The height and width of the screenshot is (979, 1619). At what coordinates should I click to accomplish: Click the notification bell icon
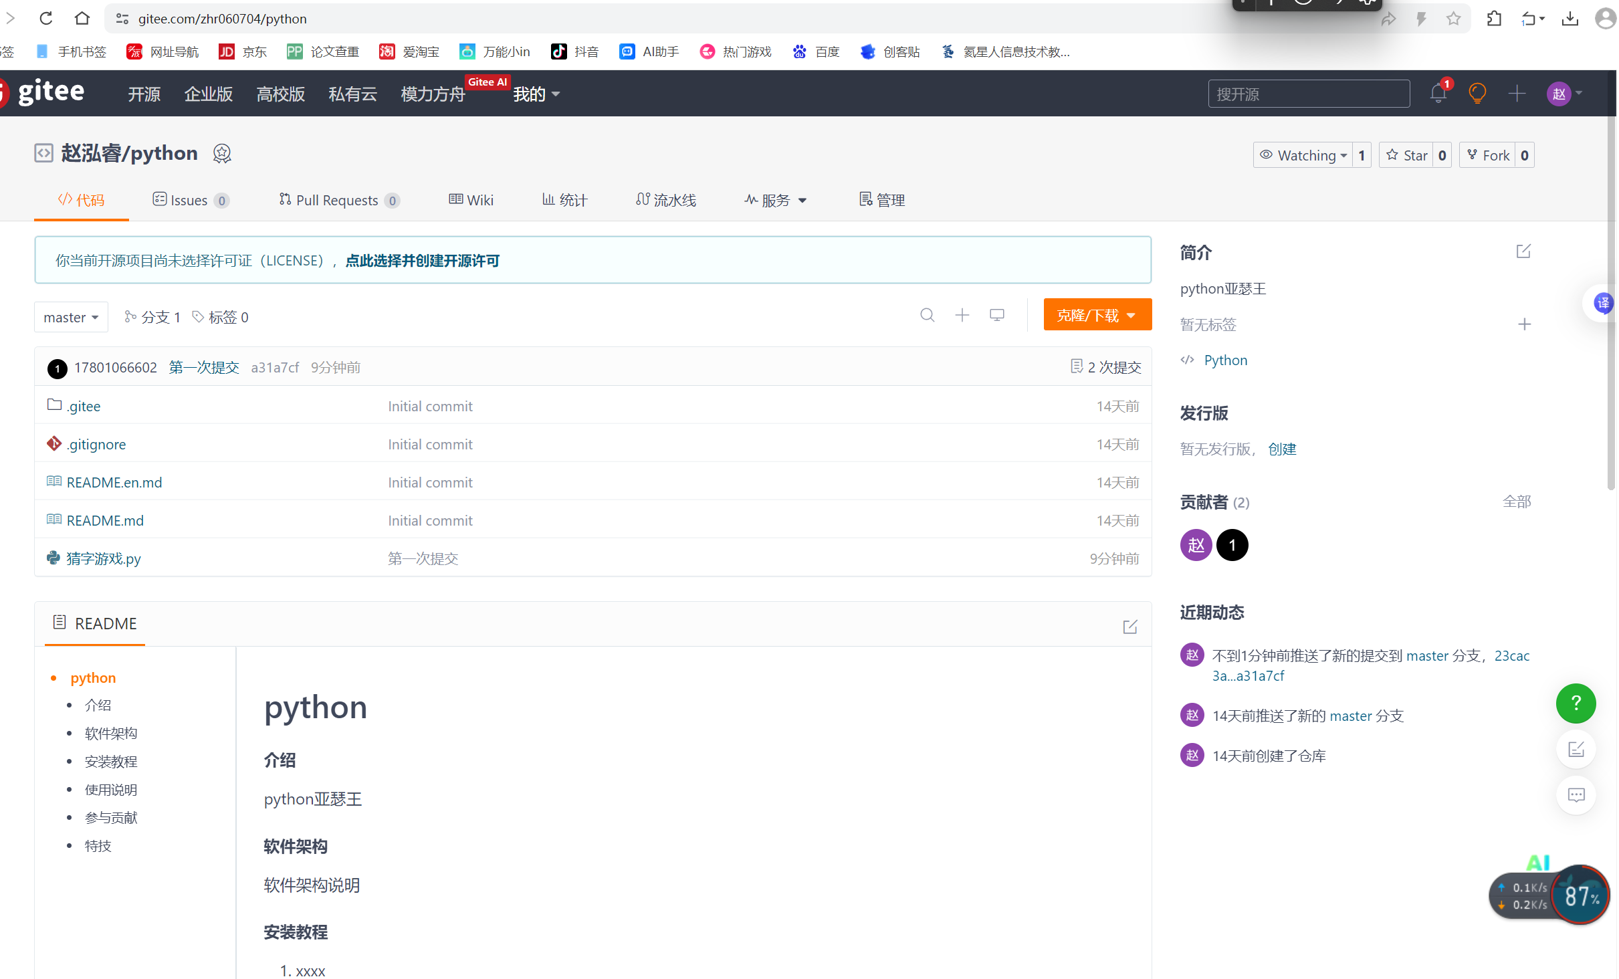1438,94
